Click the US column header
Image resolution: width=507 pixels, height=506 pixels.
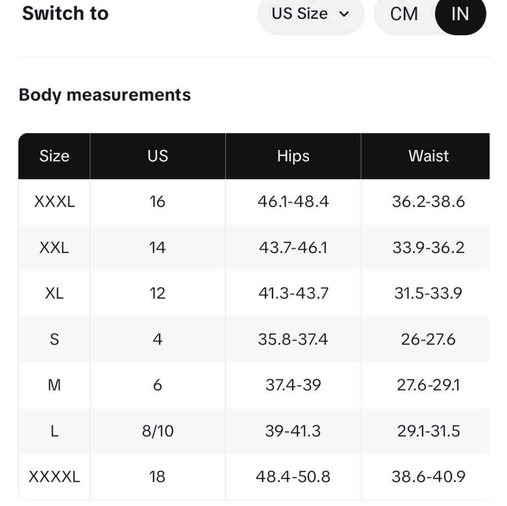tap(158, 156)
